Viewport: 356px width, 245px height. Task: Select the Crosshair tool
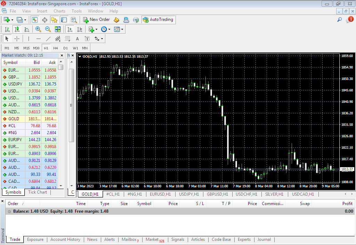(17, 39)
